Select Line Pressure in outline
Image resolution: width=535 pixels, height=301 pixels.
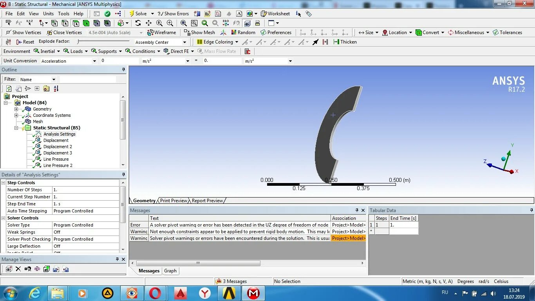(x=56, y=159)
